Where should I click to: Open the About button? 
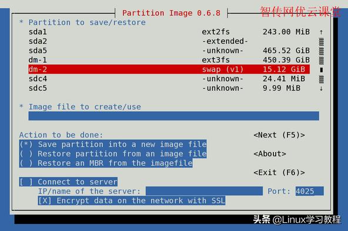(270, 154)
